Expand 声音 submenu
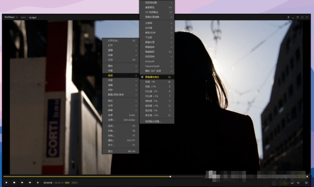 [x=121, y=80]
